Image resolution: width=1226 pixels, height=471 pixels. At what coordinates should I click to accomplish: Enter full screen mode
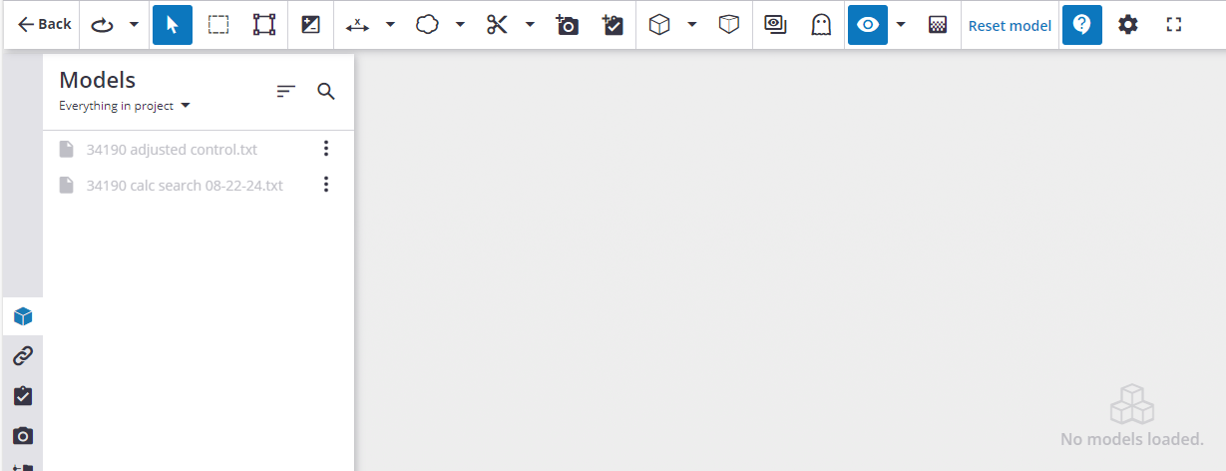[1174, 25]
